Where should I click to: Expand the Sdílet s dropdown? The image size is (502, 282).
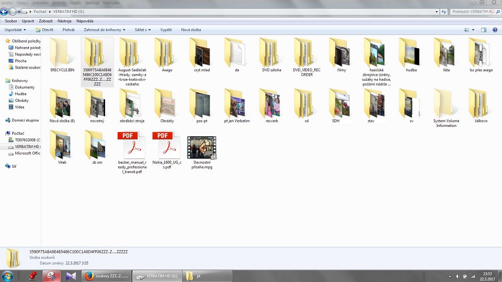(x=143, y=30)
